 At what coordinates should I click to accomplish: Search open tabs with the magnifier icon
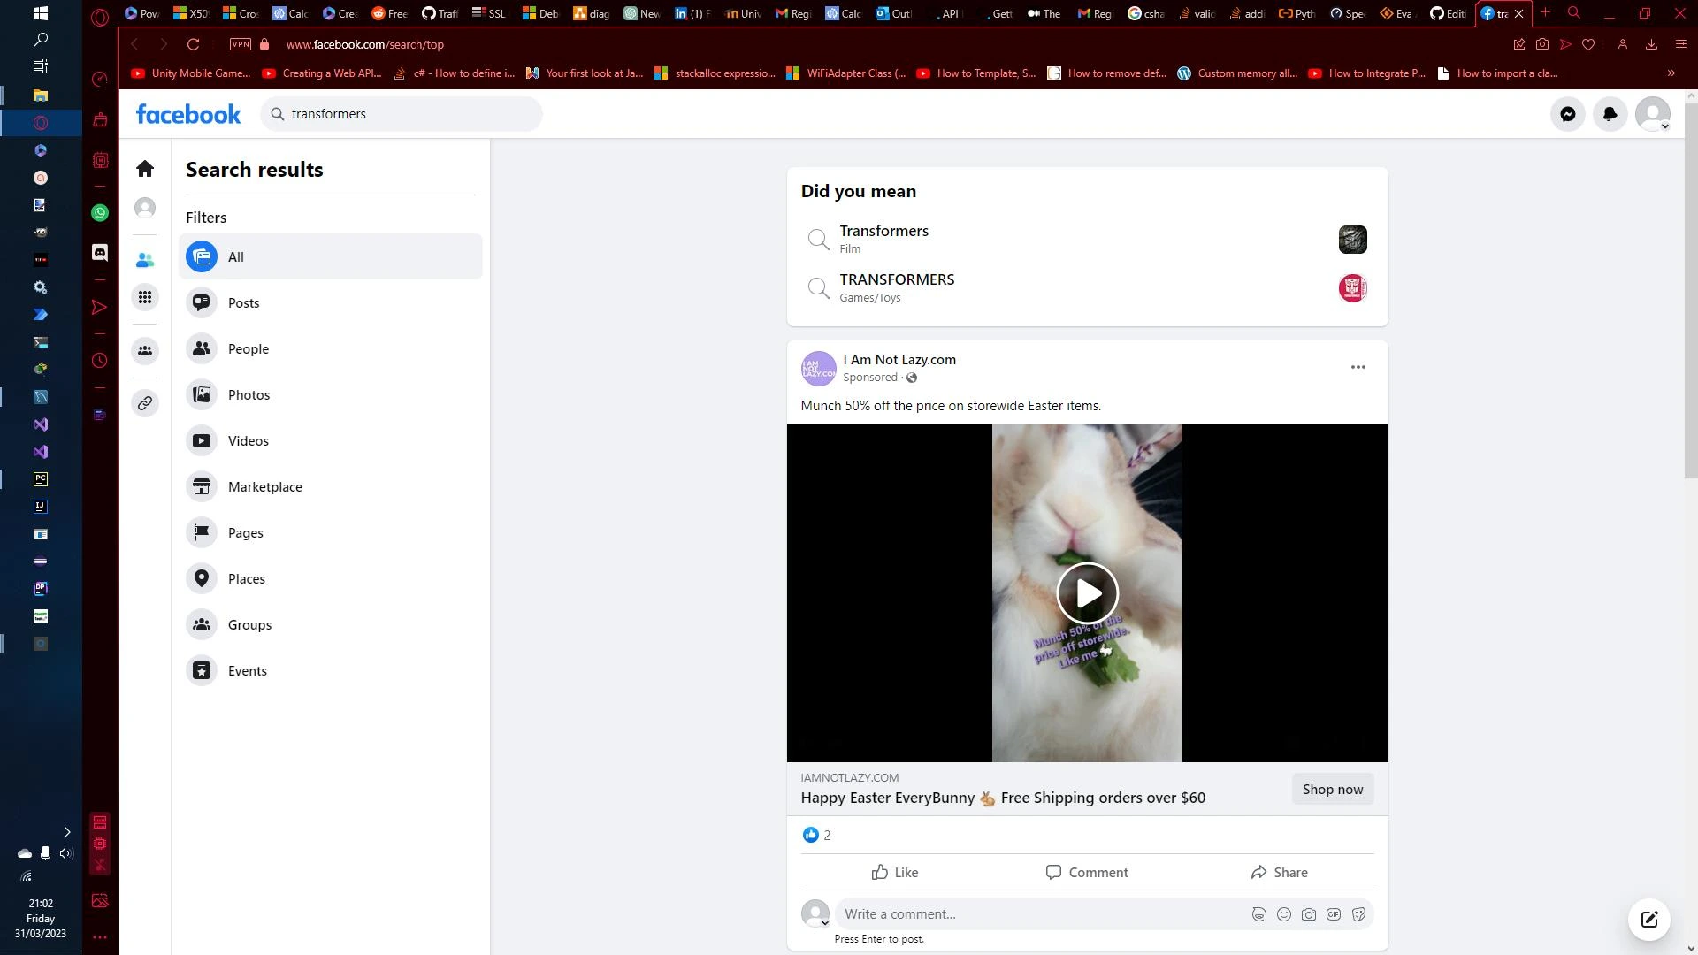[1573, 13]
